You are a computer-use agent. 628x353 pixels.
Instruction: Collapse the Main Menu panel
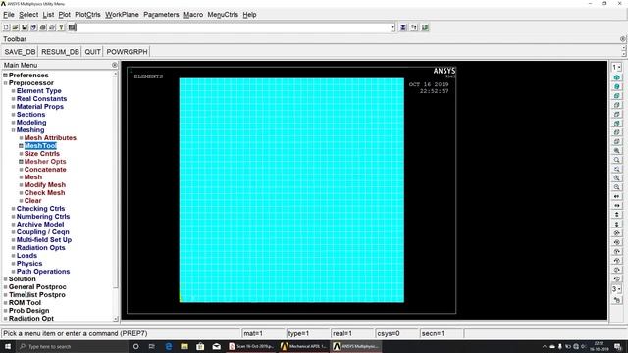click(115, 65)
